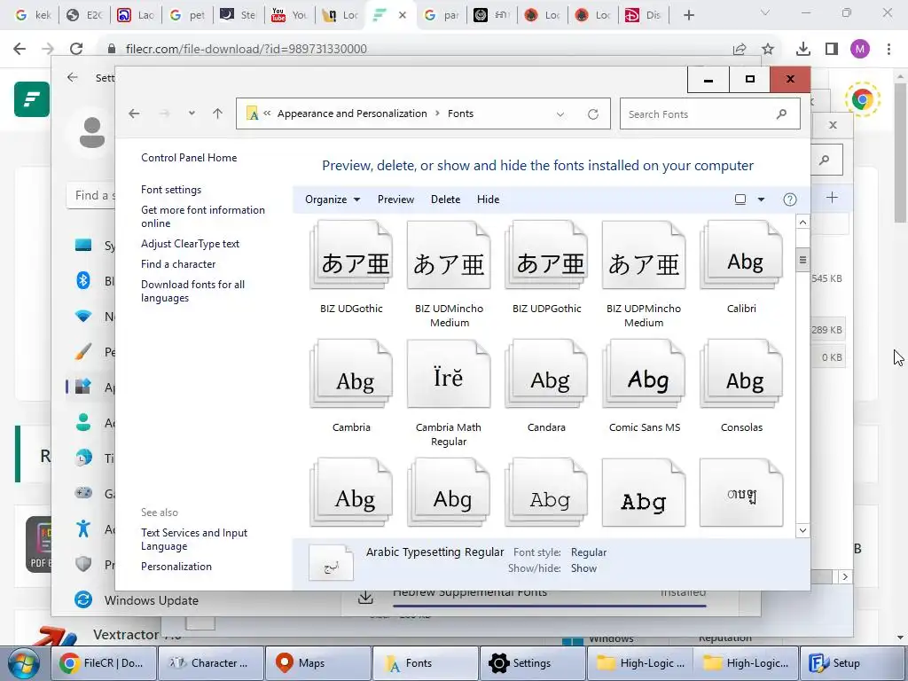Go back in Fonts window navigation
Image resolution: width=908 pixels, height=681 pixels.
coord(135,113)
